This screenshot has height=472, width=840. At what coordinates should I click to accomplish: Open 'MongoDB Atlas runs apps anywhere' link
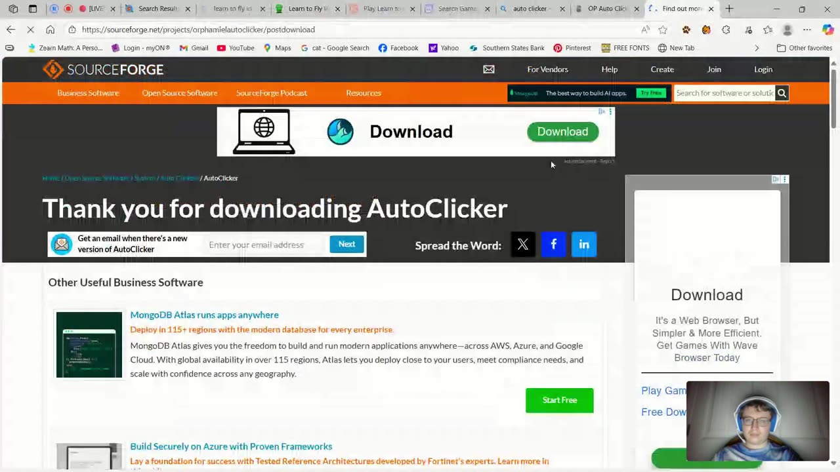point(204,315)
